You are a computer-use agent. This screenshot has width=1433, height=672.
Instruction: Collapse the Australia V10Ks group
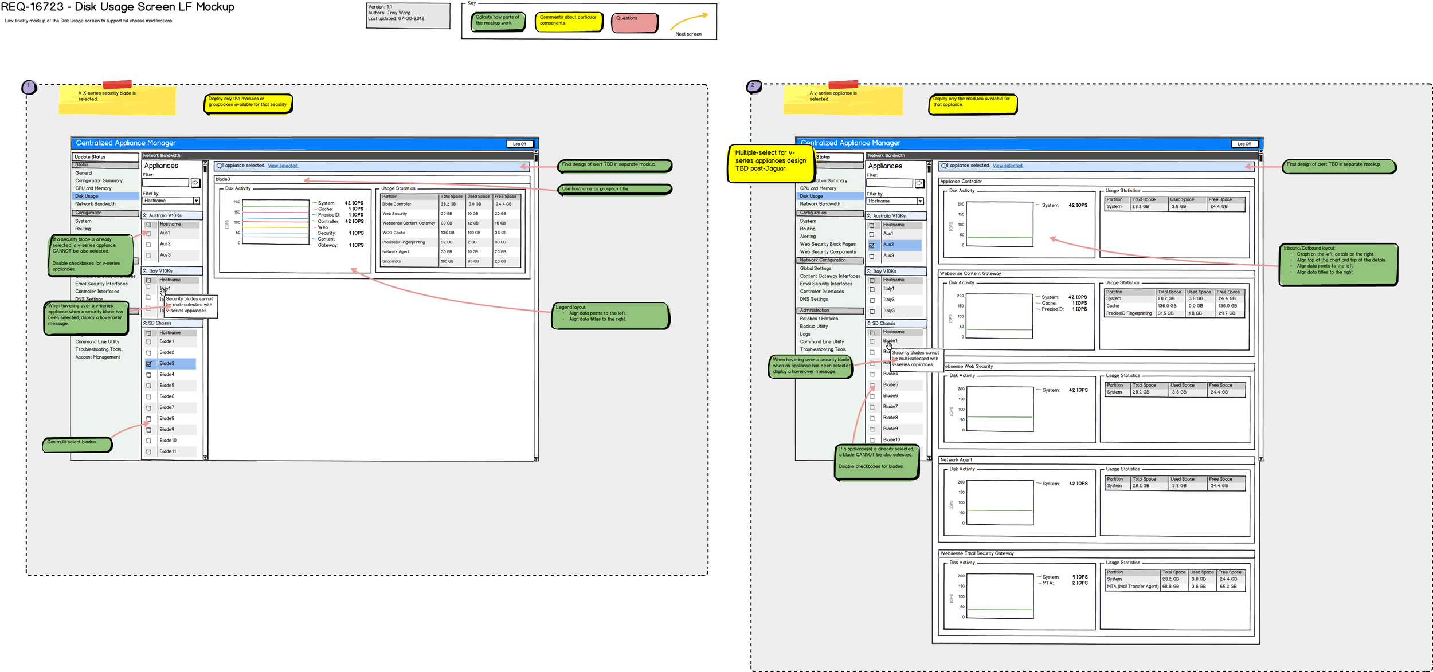[x=144, y=215]
